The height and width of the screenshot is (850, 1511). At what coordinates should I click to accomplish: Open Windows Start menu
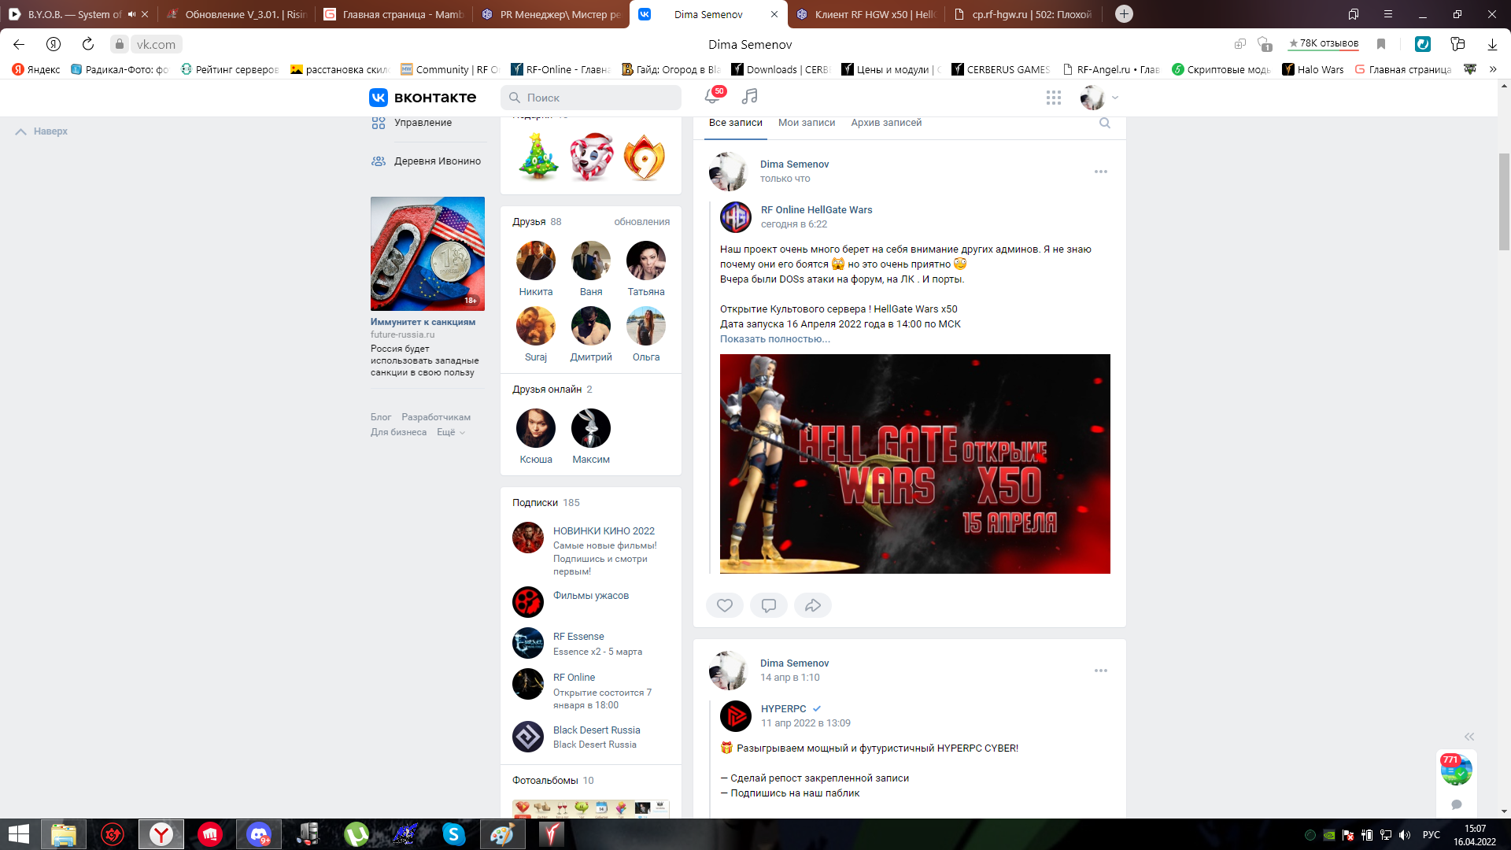(x=19, y=834)
